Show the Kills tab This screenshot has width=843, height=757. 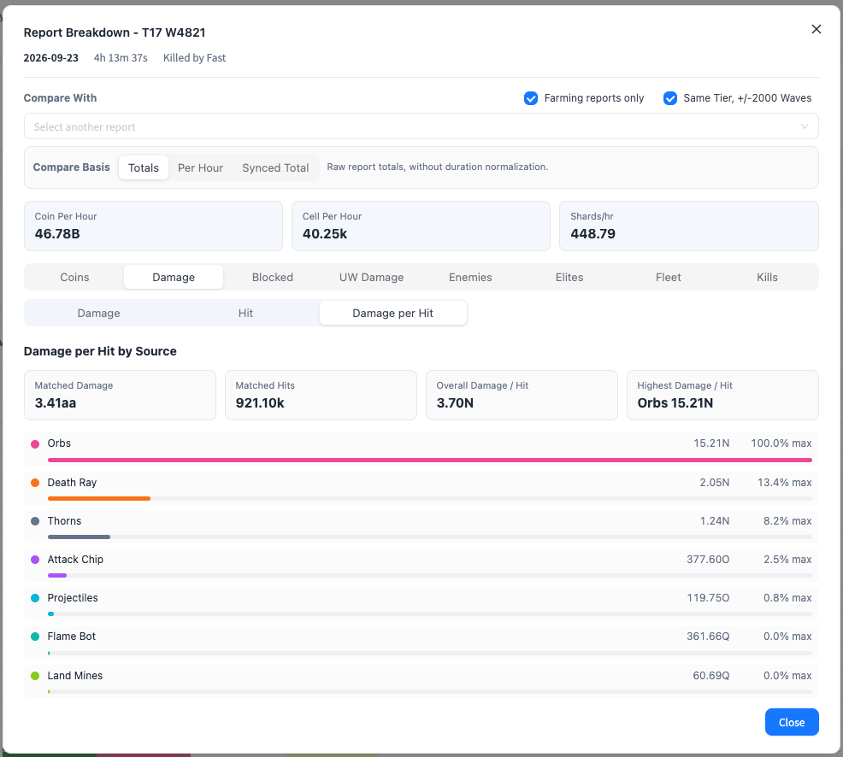tap(767, 277)
